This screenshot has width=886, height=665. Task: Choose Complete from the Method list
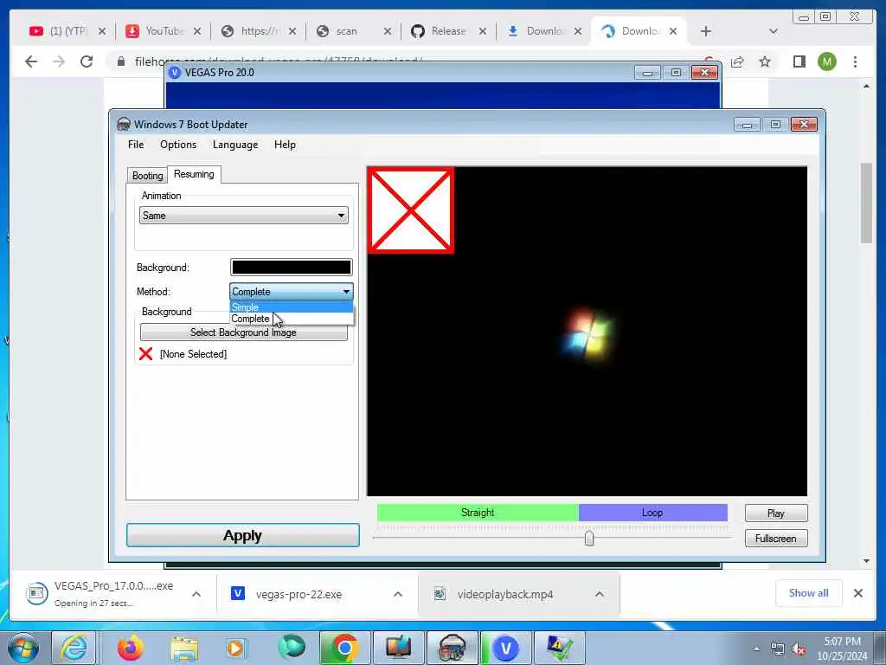click(291, 319)
